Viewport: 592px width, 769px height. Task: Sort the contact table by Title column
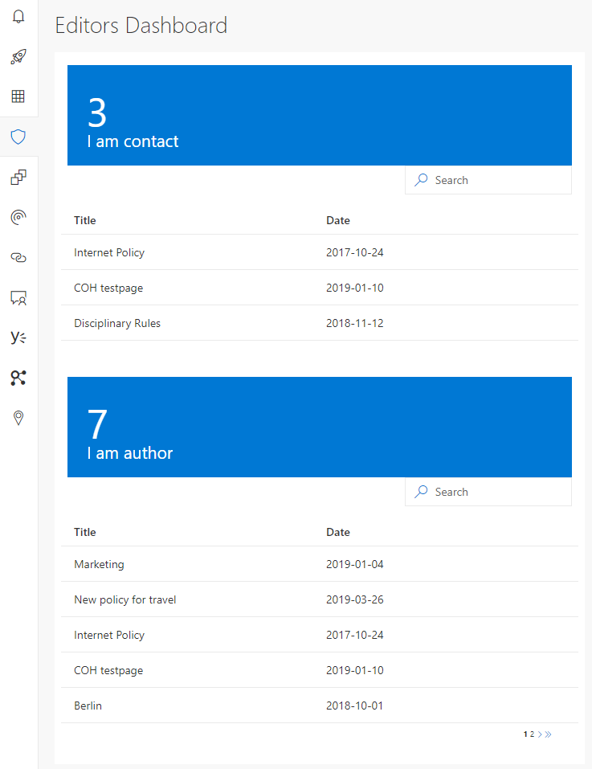point(85,220)
